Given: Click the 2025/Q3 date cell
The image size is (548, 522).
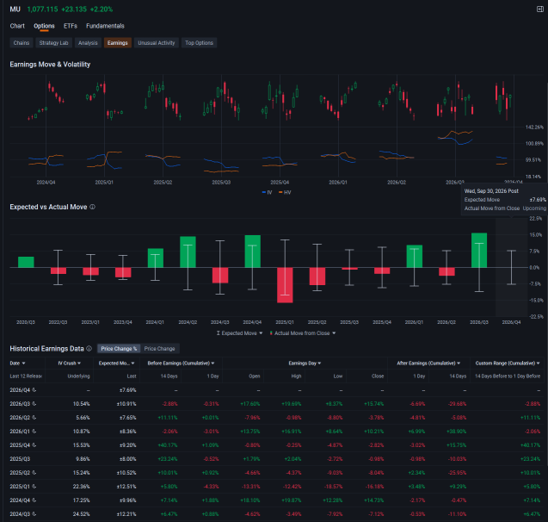Looking at the screenshot, I should point(20,459).
